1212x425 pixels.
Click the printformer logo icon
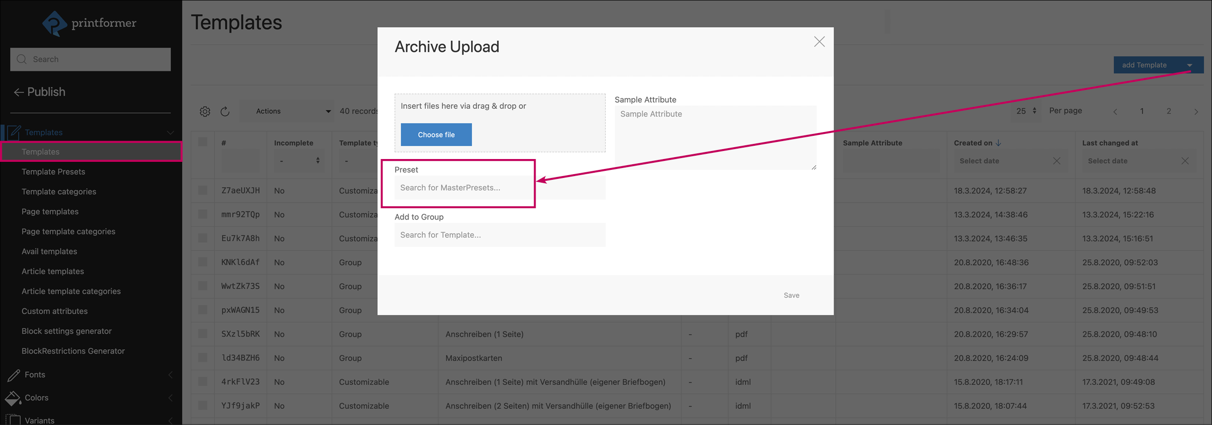pyautogui.click(x=55, y=23)
